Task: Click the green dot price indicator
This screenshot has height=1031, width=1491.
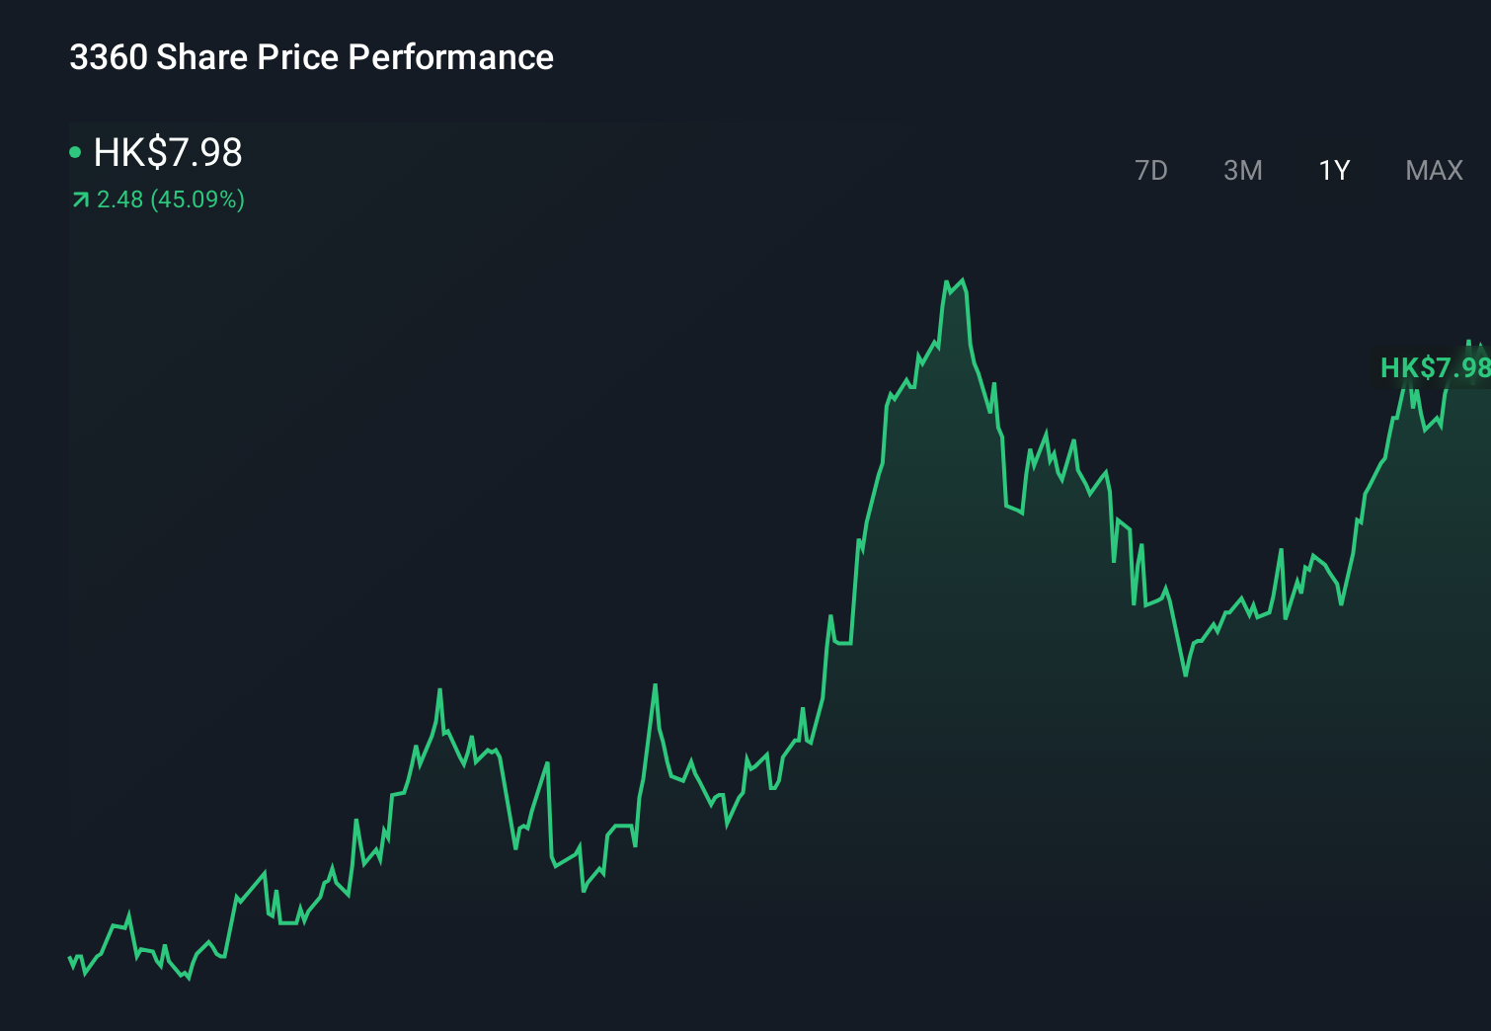Action: 75,152
